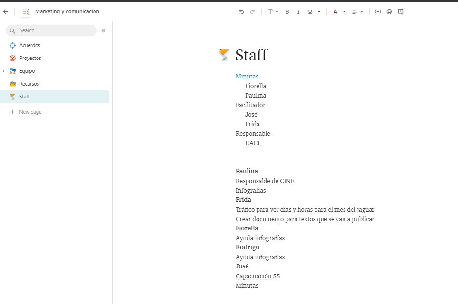Open the emoji picker

click(389, 12)
